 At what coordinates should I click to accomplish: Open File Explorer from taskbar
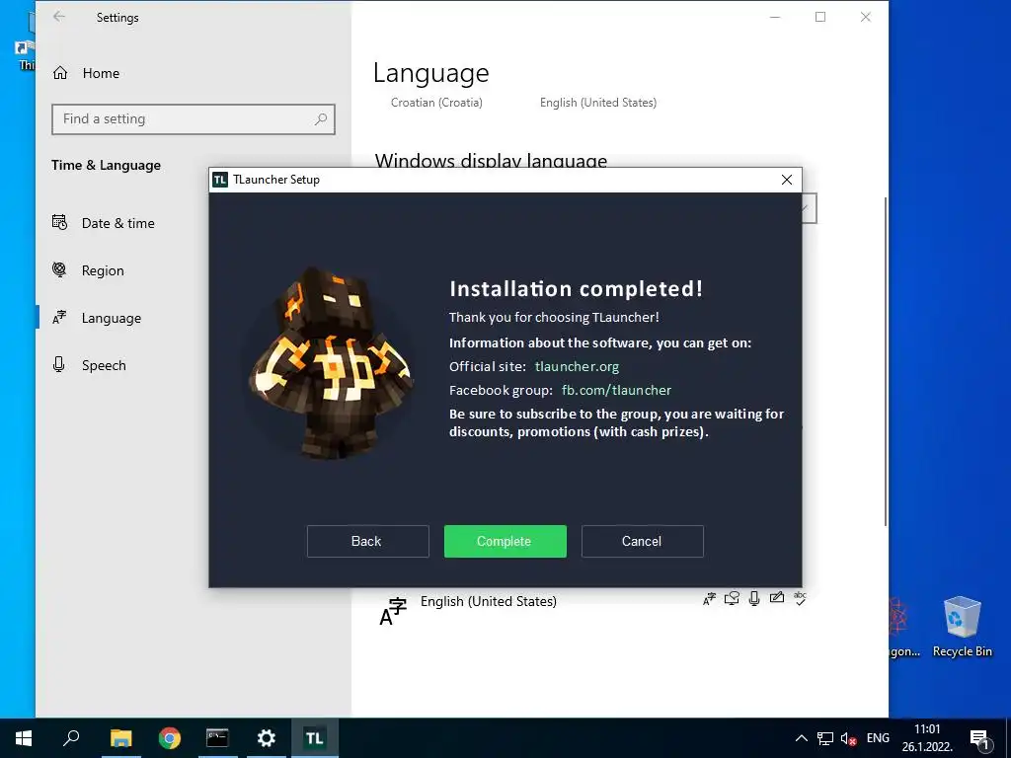point(120,738)
